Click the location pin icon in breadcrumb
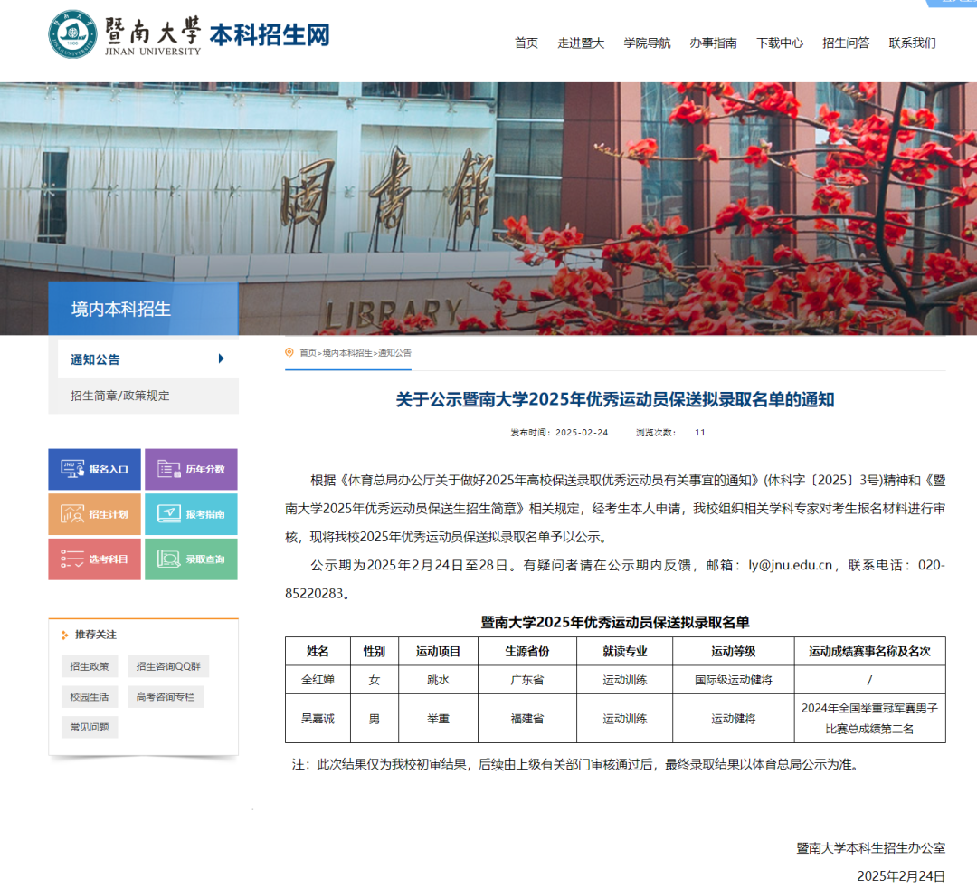The image size is (977, 889). coord(289,353)
